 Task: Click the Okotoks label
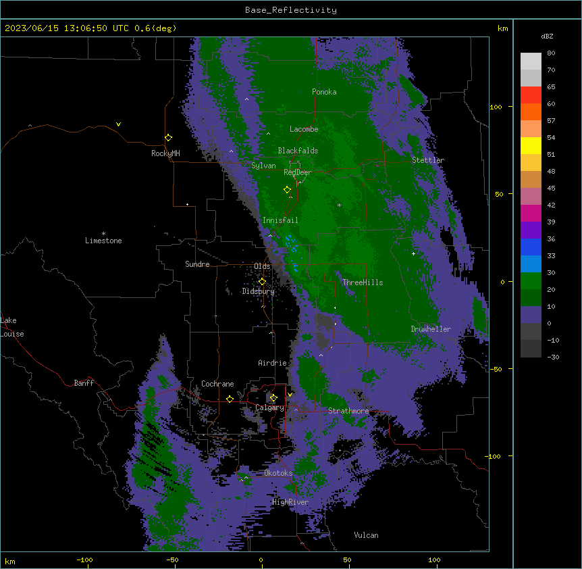(x=278, y=473)
